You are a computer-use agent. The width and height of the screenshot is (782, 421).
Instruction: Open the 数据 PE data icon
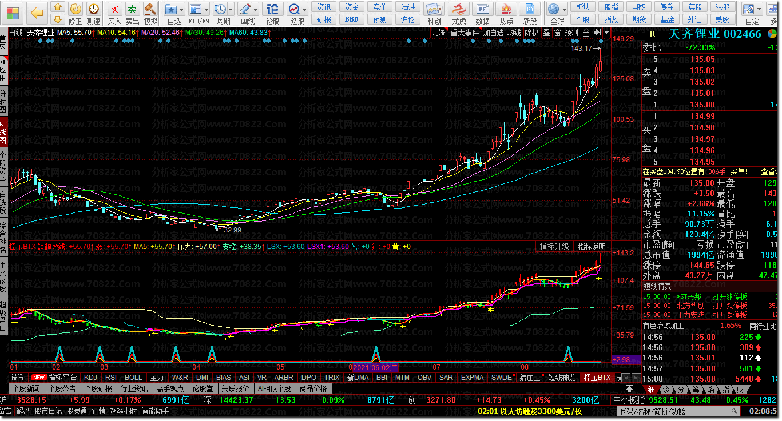[x=483, y=10]
